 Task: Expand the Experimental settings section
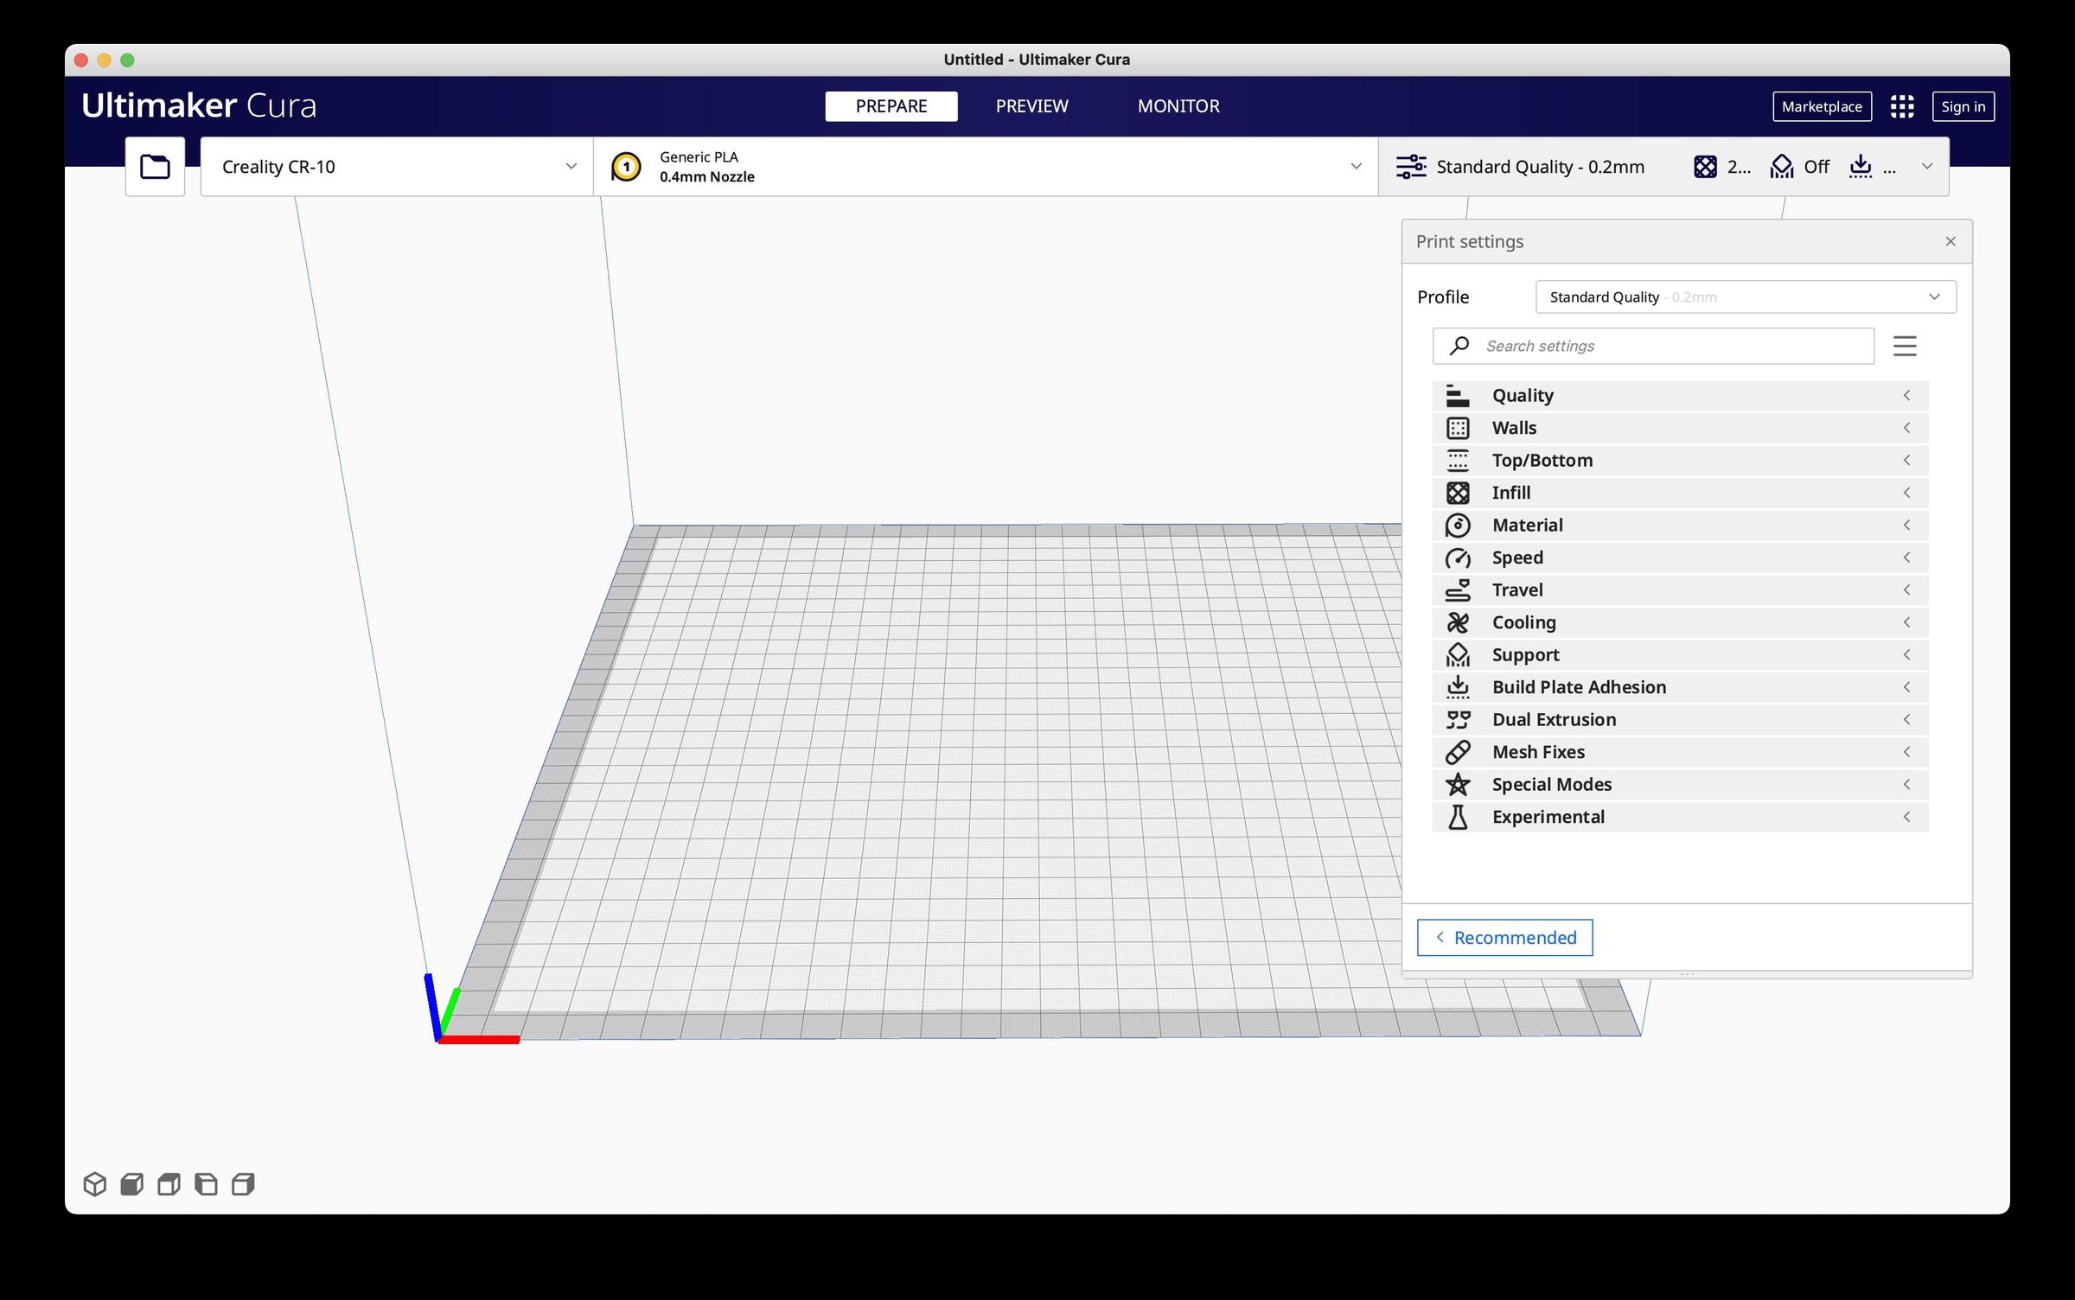(1680, 817)
